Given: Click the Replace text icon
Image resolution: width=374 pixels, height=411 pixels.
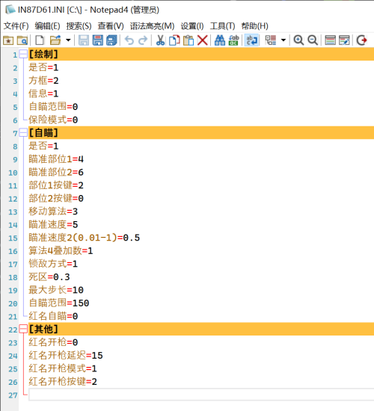Looking at the screenshot, I should (x=233, y=40).
